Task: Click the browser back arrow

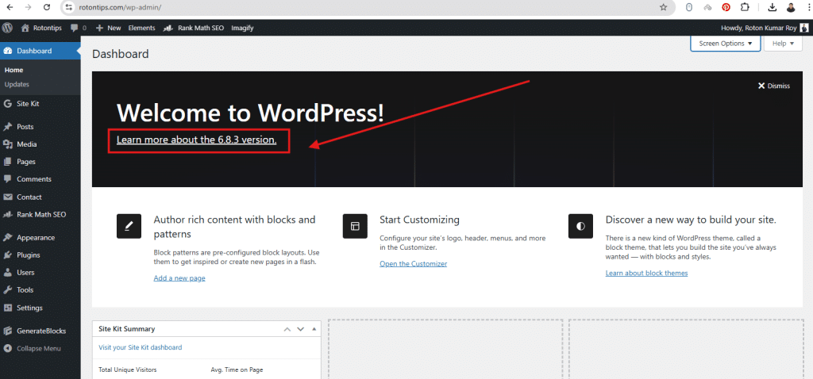Action: click(x=10, y=7)
